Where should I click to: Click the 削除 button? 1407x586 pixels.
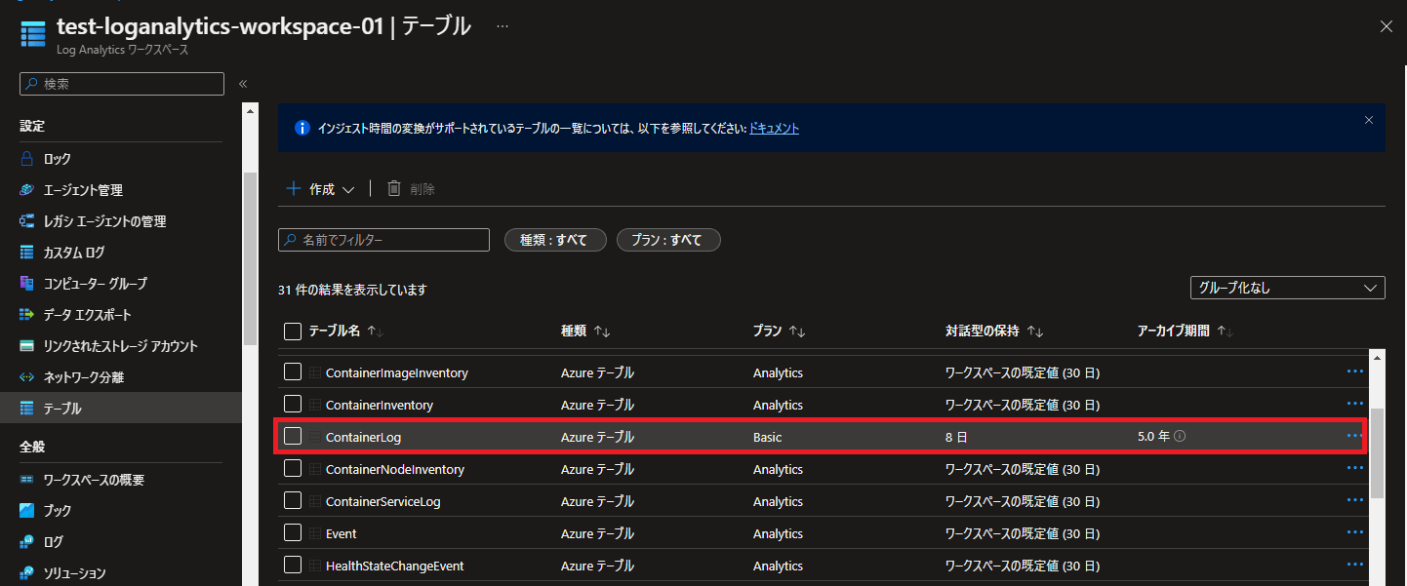(x=411, y=189)
